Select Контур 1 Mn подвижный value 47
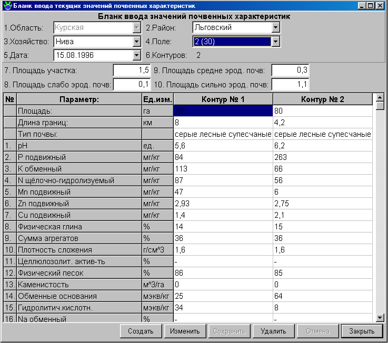 click(223, 192)
